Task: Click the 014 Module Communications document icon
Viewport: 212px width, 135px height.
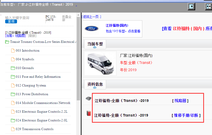Action: point(13,103)
